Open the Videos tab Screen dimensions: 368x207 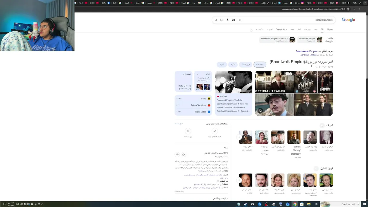point(307,29)
